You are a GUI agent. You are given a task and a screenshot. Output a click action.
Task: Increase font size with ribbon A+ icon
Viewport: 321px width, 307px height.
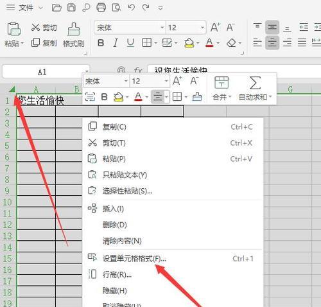click(x=215, y=28)
